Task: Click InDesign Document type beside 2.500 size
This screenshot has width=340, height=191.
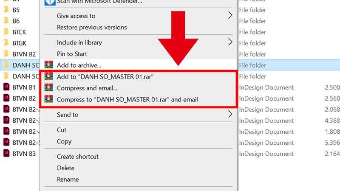Action: pos(266,87)
